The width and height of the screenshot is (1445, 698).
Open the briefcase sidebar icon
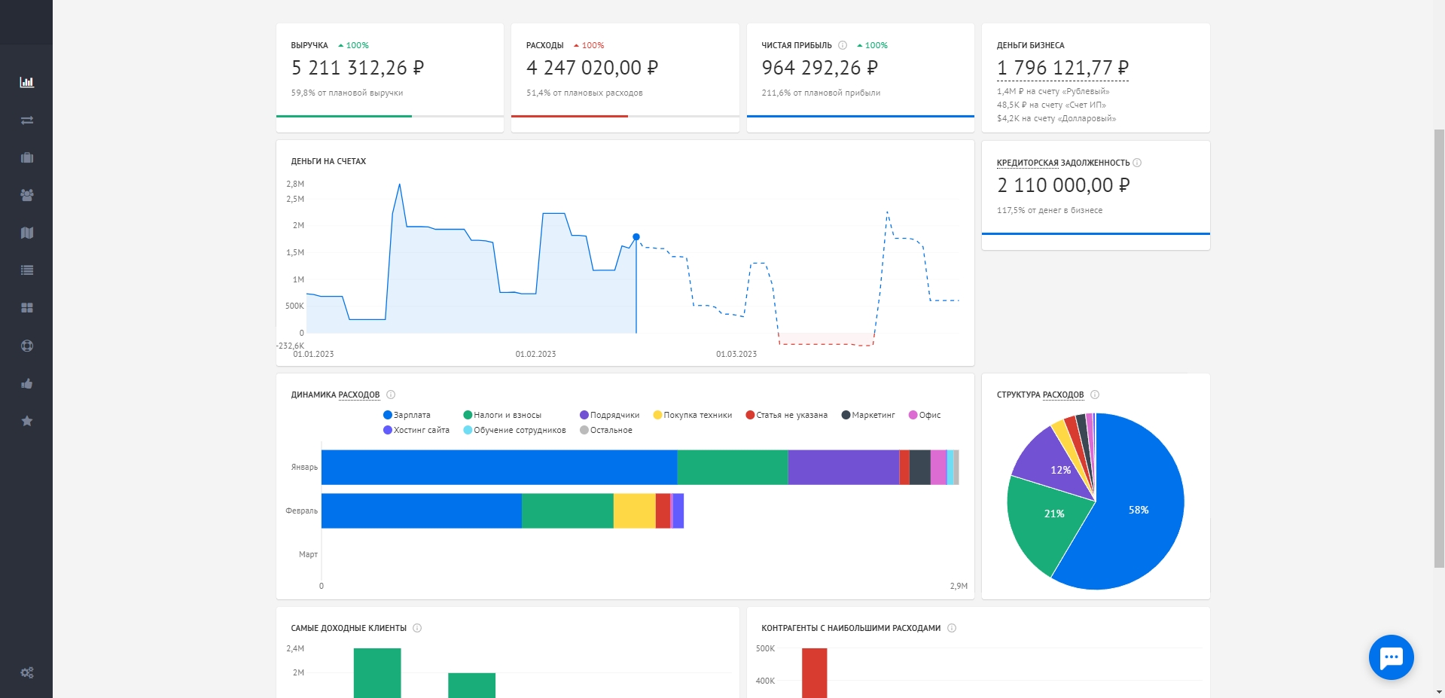(x=27, y=157)
